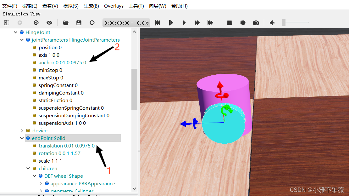Collapse the endPoint Solid node
This screenshot has width=349, height=196.
22,138
